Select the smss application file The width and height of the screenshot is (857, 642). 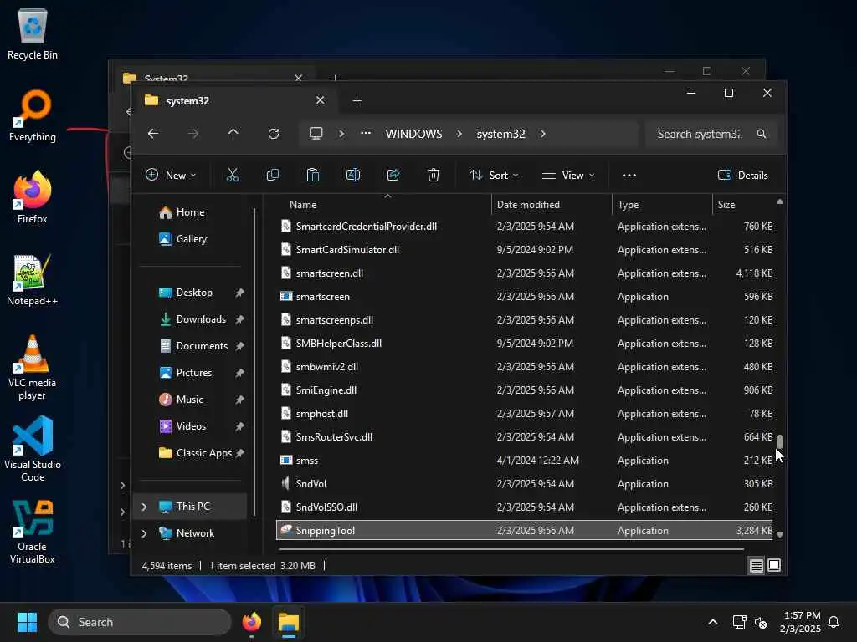(x=525, y=461)
